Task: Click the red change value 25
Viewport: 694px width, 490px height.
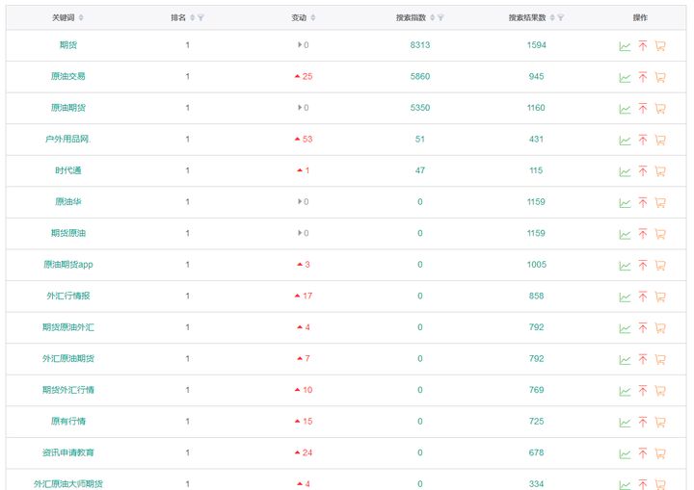Action: coord(307,76)
